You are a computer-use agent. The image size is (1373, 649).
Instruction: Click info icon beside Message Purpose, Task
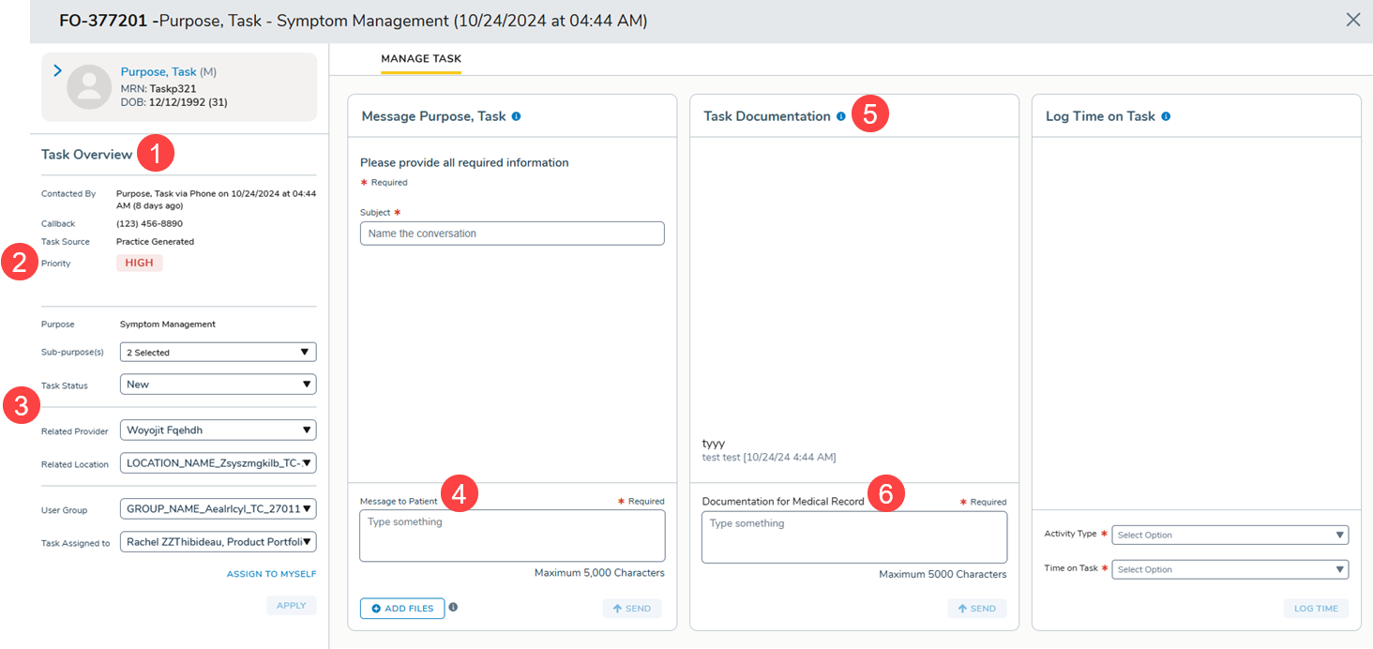[x=517, y=117]
